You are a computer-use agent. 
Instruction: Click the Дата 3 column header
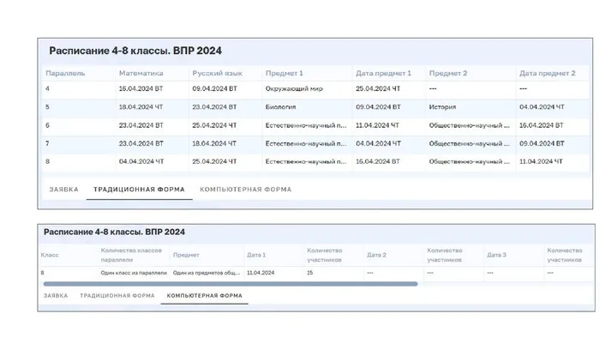[496, 255]
